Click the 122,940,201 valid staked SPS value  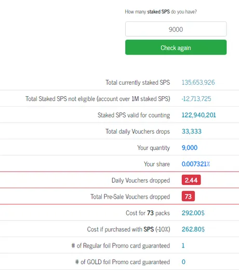[x=198, y=115]
